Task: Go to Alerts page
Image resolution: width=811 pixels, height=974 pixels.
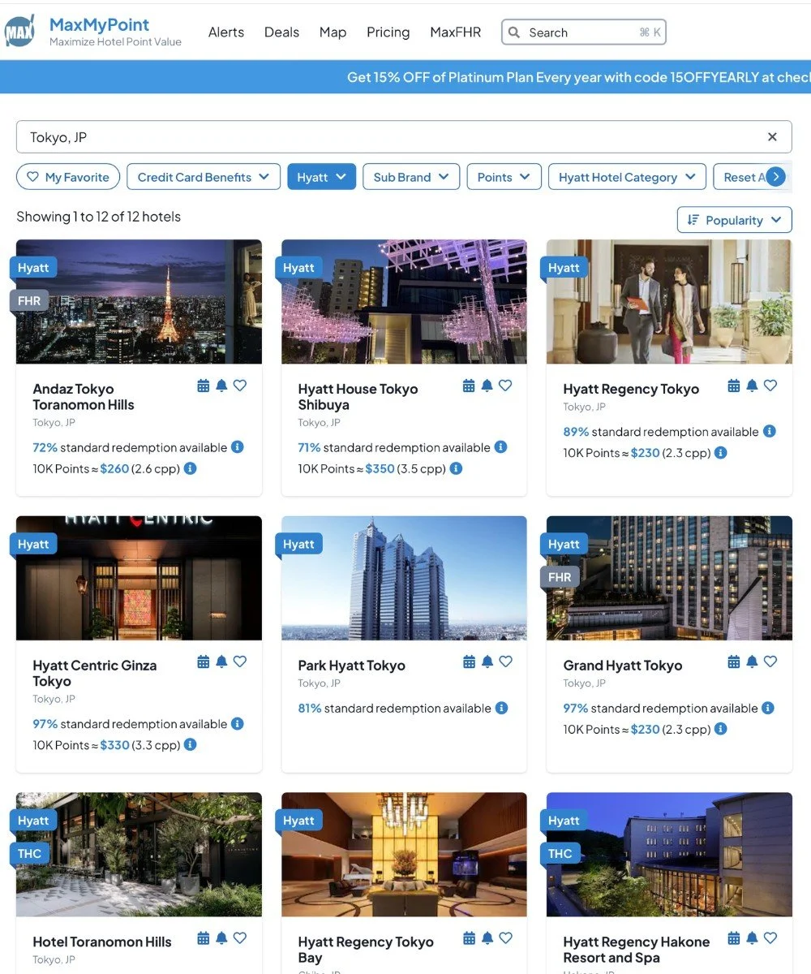Action: pos(226,32)
